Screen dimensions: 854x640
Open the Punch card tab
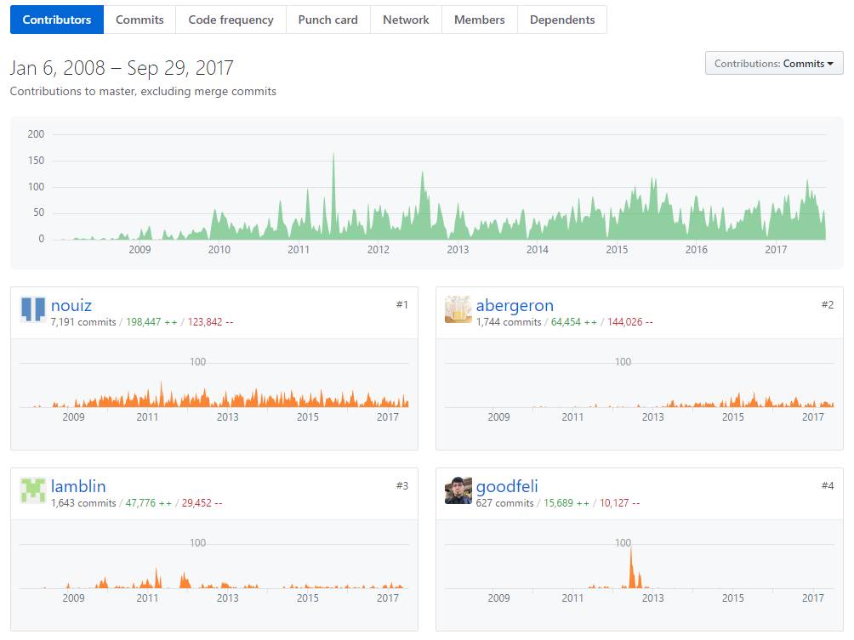pyautogui.click(x=327, y=20)
